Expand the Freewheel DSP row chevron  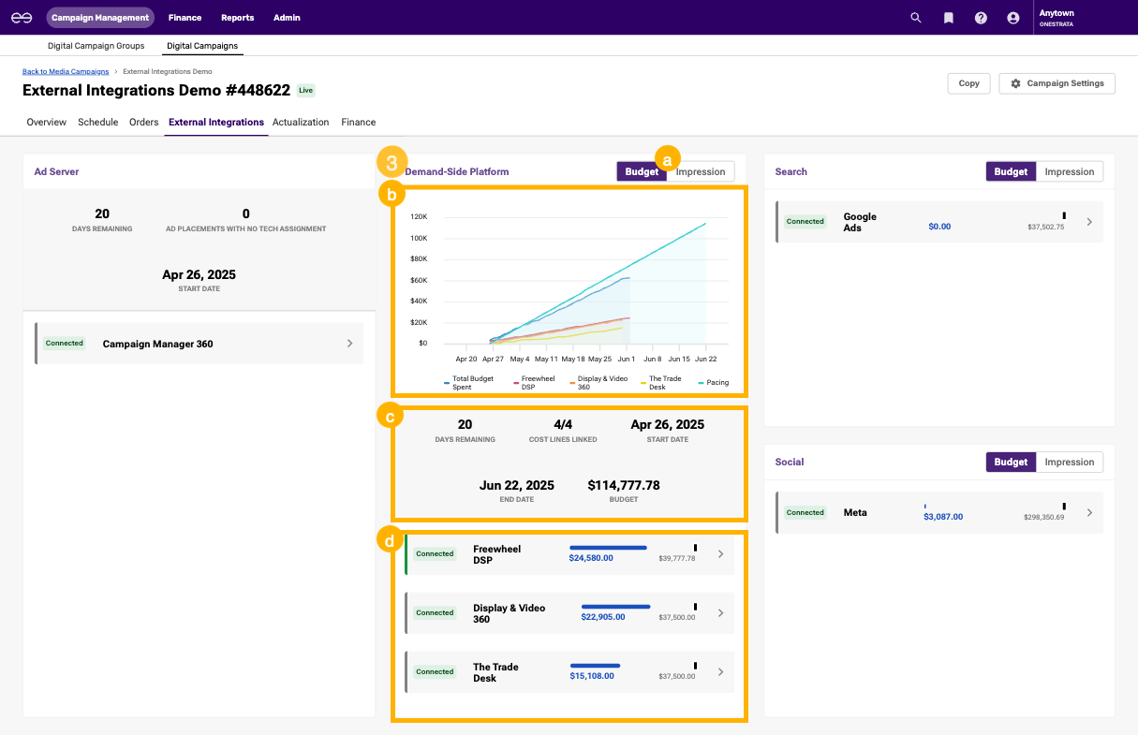tap(720, 553)
